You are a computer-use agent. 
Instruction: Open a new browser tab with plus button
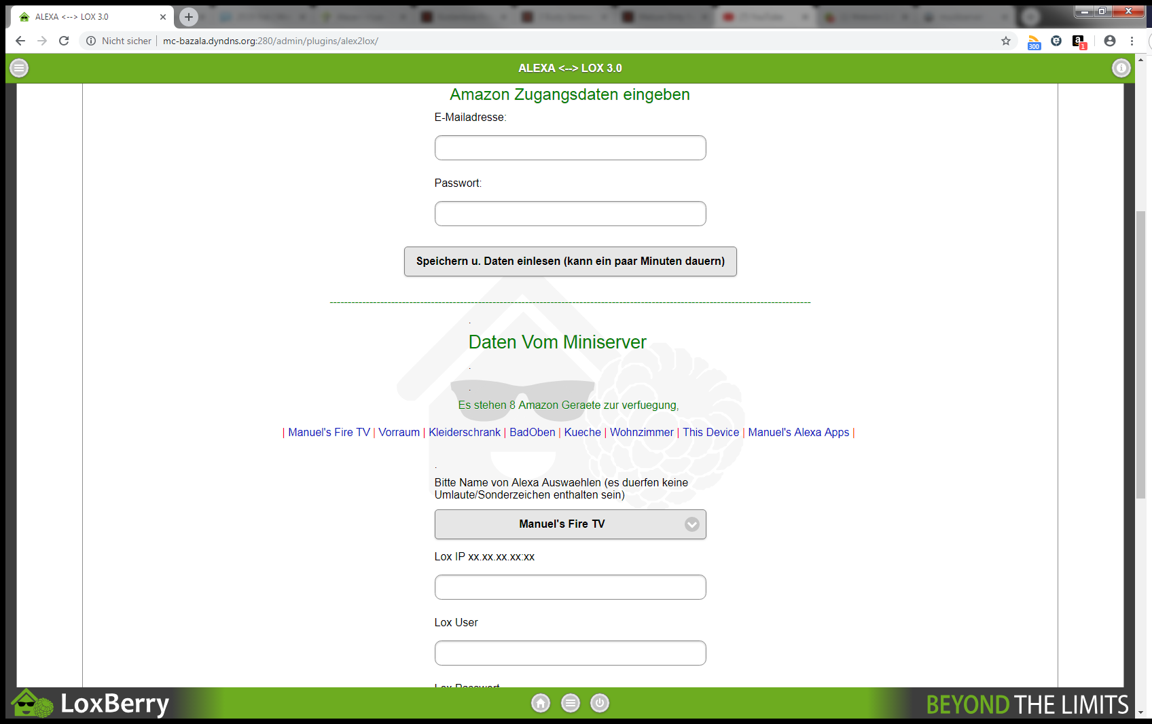[189, 17]
